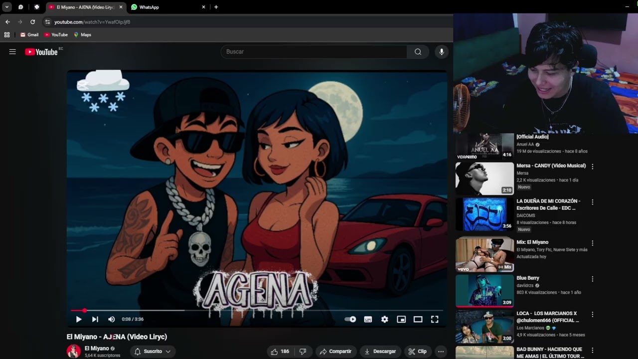Open options for Mersa - CANDY video
This screenshot has width=638, height=359.
coord(592,167)
